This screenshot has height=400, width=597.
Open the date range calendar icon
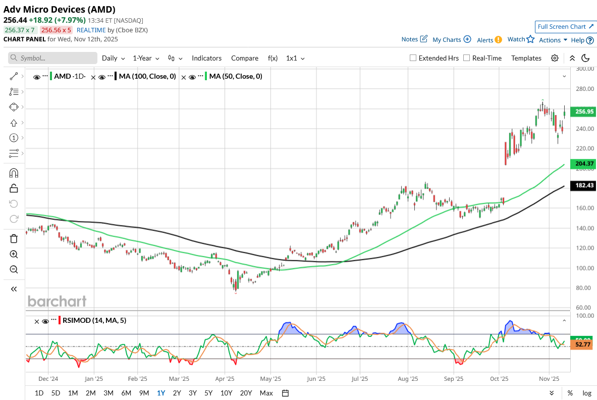click(x=285, y=393)
